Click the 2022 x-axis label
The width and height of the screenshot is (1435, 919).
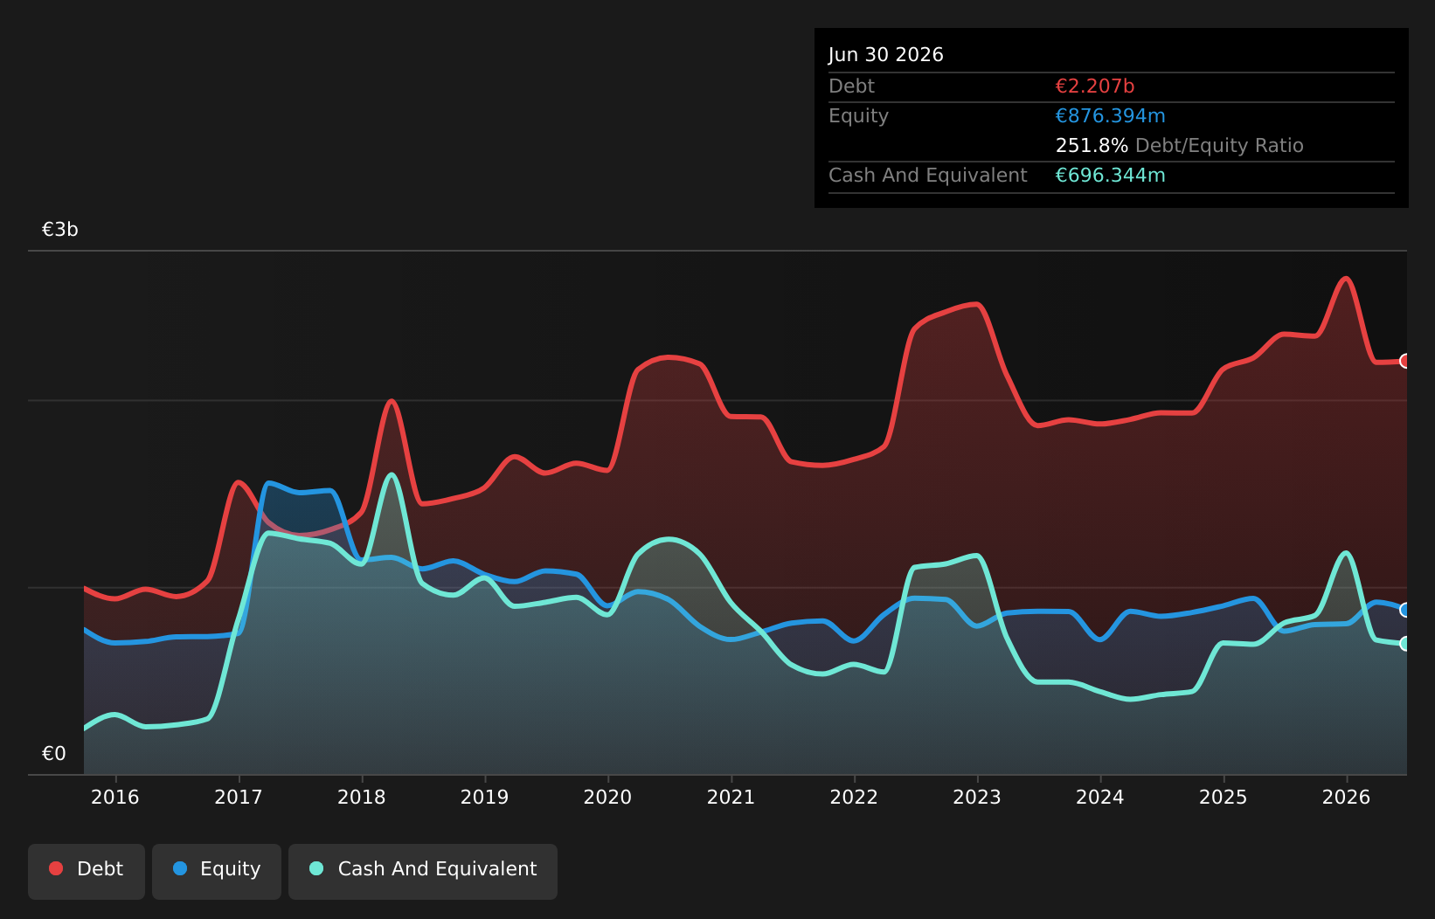pos(854,797)
